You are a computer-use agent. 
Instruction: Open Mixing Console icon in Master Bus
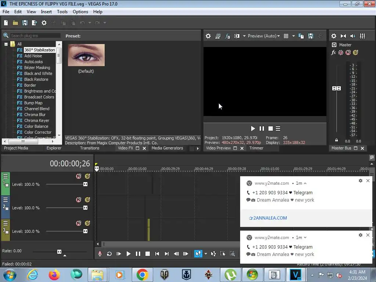pyautogui.click(x=362, y=36)
